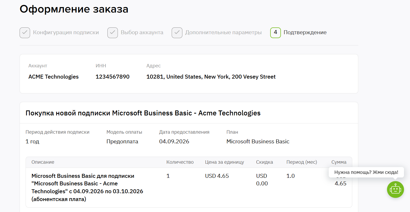Image resolution: width=410 pixels, height=212 pixels.
Task: Click the line item description with абонентская плата
Action: tap(87, 187)
